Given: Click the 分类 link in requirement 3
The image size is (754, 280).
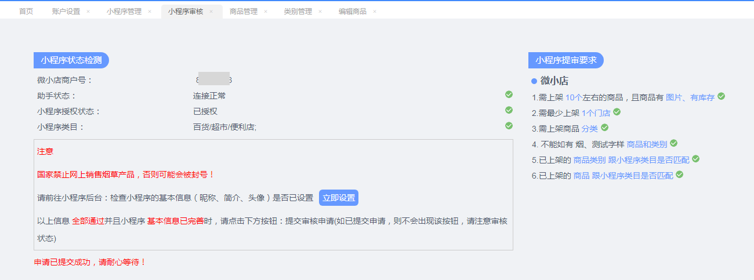Looking at the screenshot, I should [x=590, y=128].
